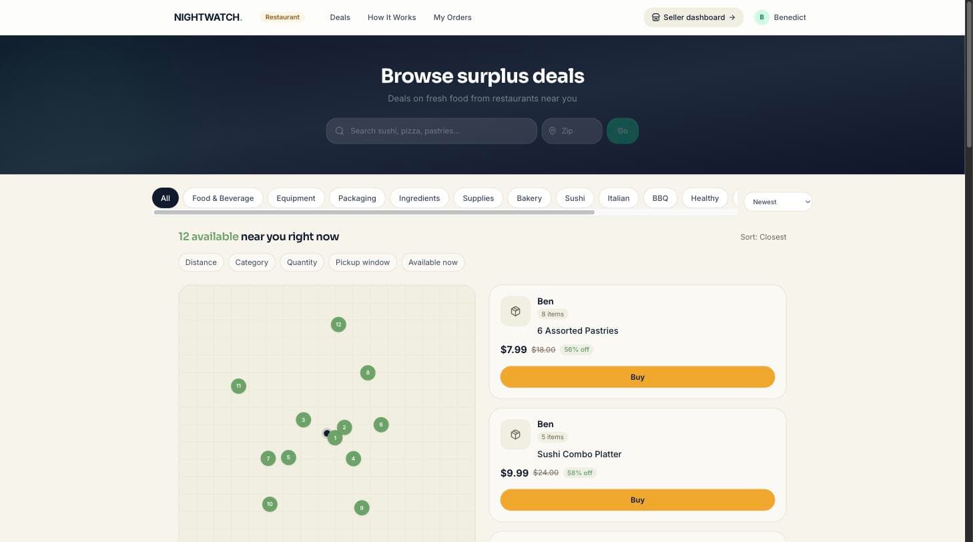Select the BBQ category chip
Screen dimensions: 973x542
[660, 198]
